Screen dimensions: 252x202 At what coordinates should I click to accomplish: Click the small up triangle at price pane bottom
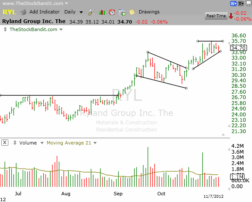(x=223, y=134)
